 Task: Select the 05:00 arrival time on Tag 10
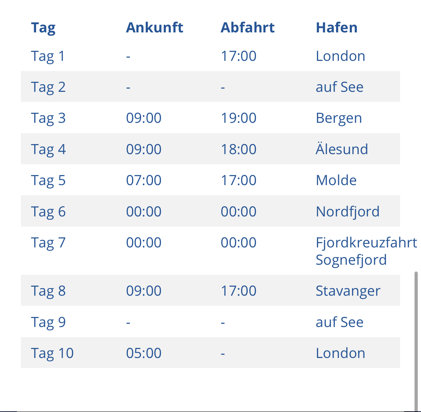click(144, 353)
